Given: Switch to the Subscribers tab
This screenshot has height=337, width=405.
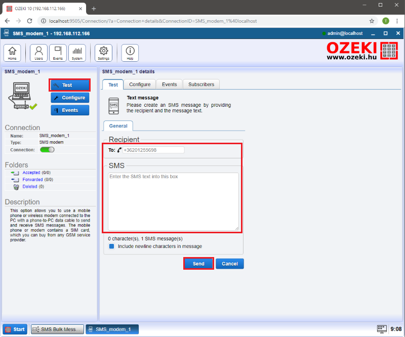Looking at the screenshot, I should 201,85.
